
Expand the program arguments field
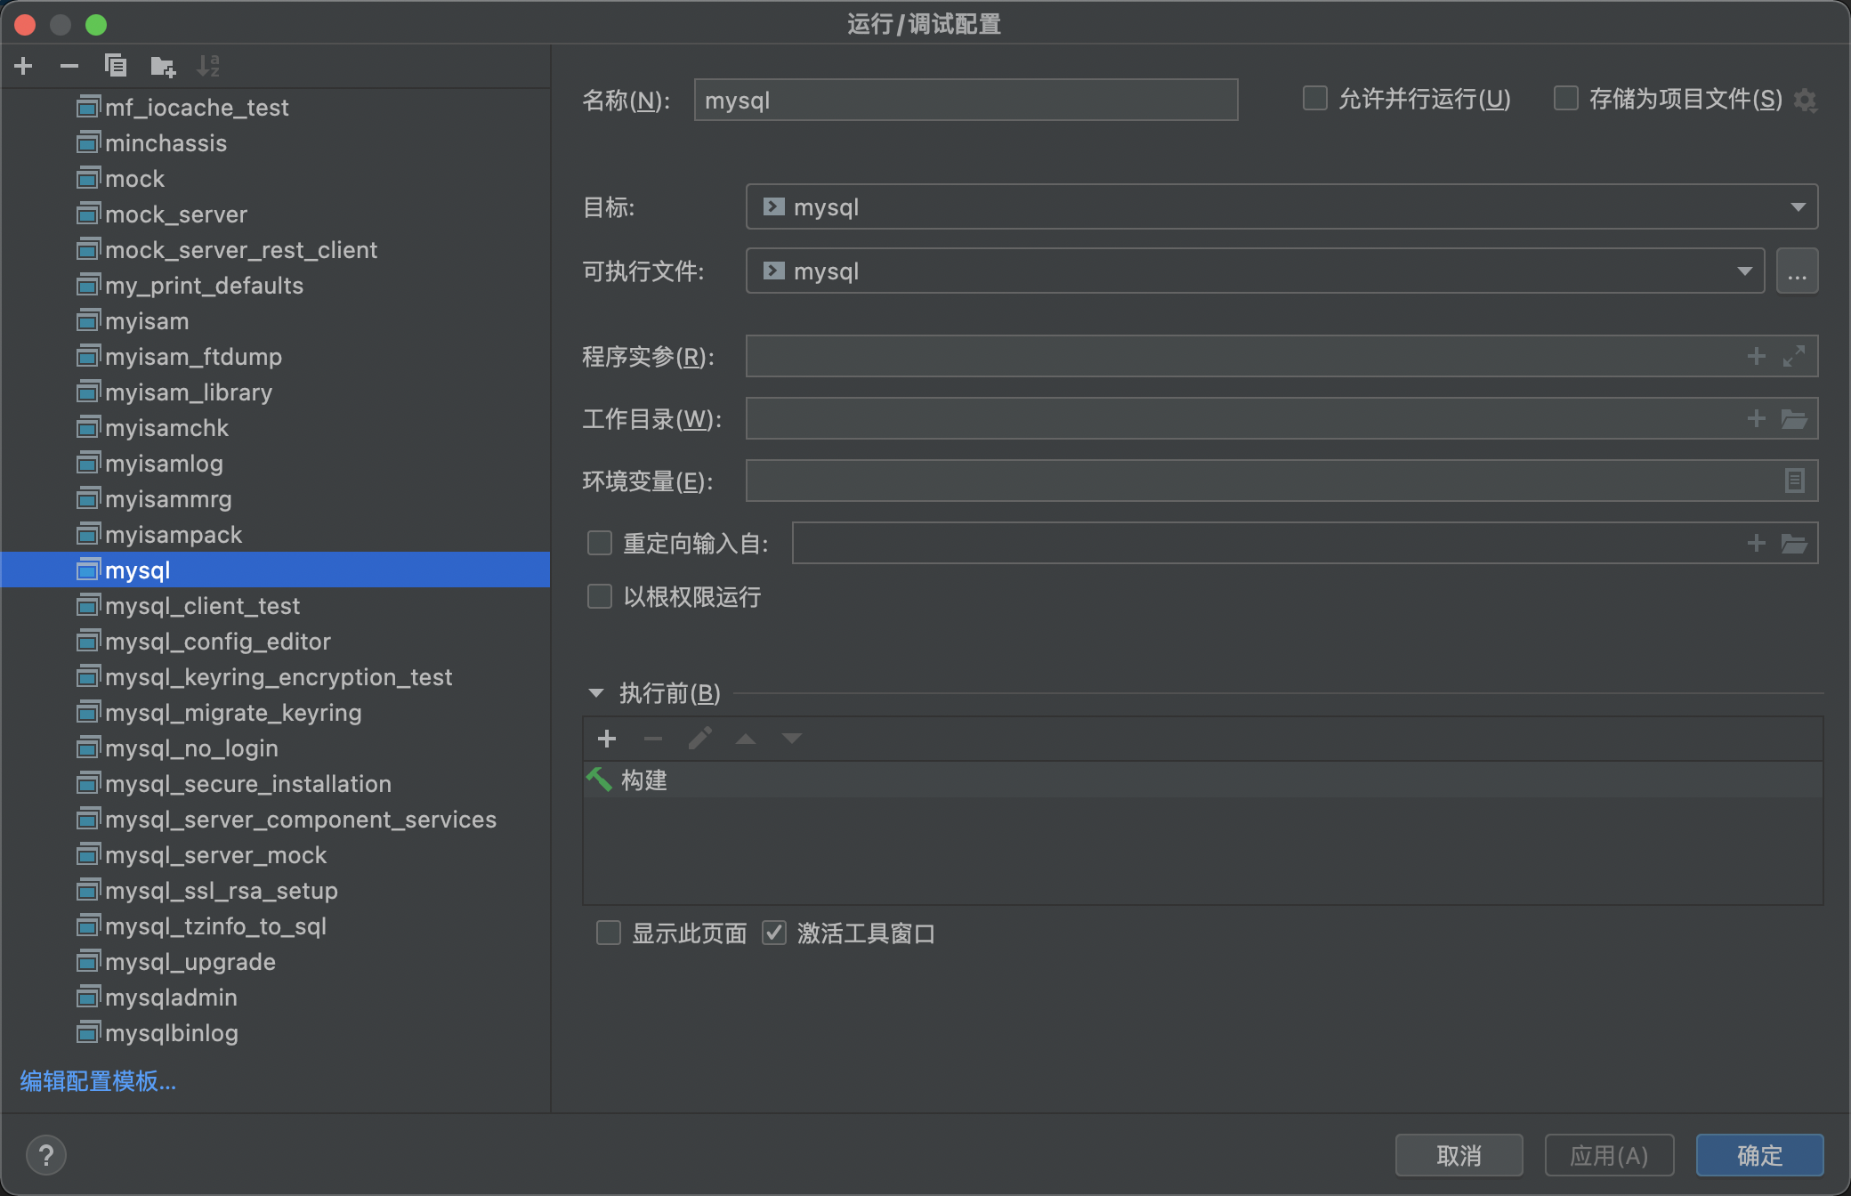[x=1794, y=357]
